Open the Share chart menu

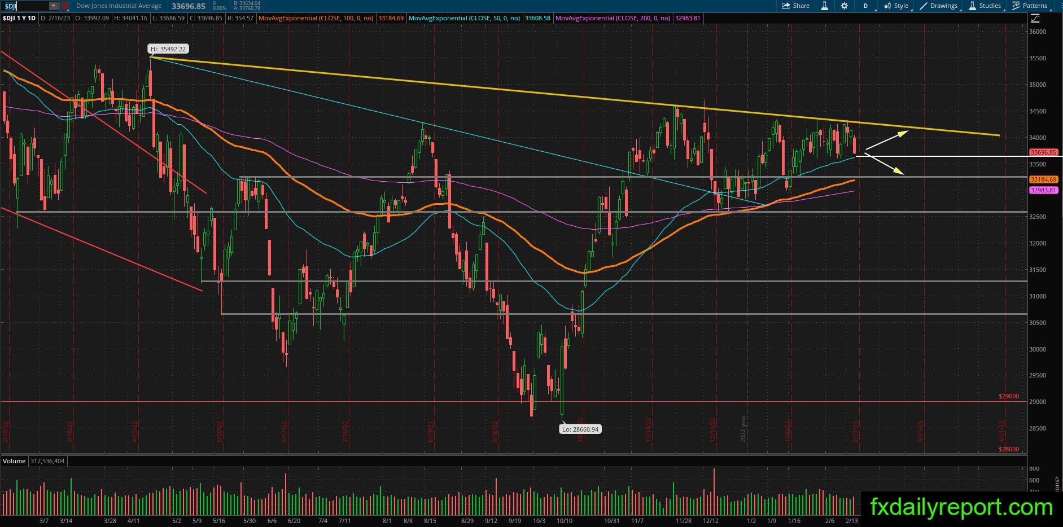tap(796, 6)
